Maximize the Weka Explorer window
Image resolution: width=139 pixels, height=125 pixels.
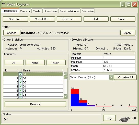click(129, 4)
